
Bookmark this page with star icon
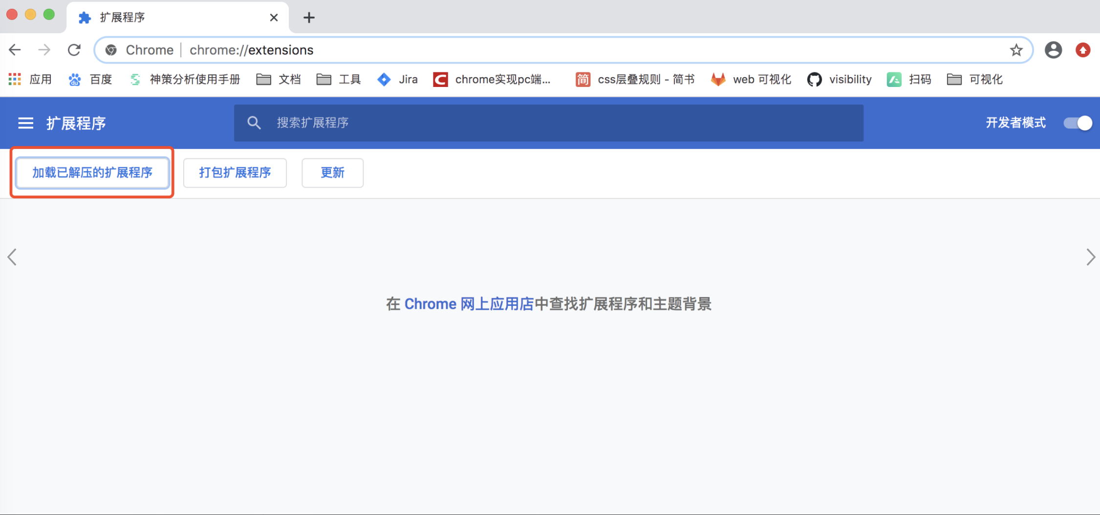[1016, 50]
